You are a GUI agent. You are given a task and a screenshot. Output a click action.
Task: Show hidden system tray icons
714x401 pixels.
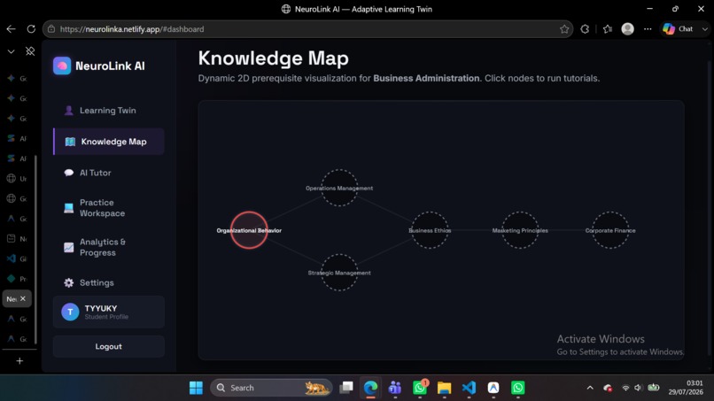point(590,388)
